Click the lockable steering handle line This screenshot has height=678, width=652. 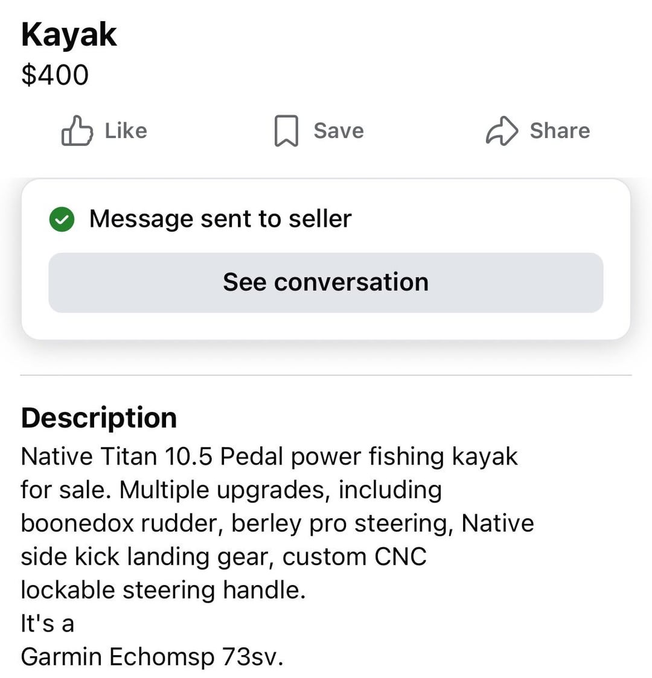pos(163,589)
